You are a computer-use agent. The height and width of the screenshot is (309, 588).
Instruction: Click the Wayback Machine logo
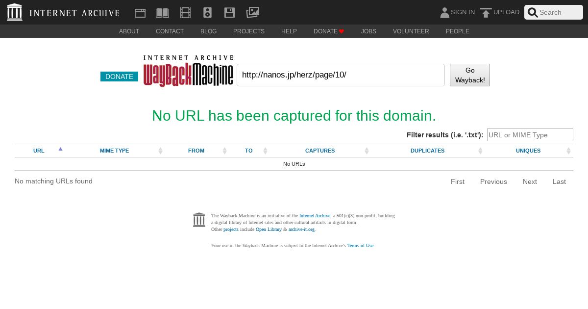coord(188,71)
